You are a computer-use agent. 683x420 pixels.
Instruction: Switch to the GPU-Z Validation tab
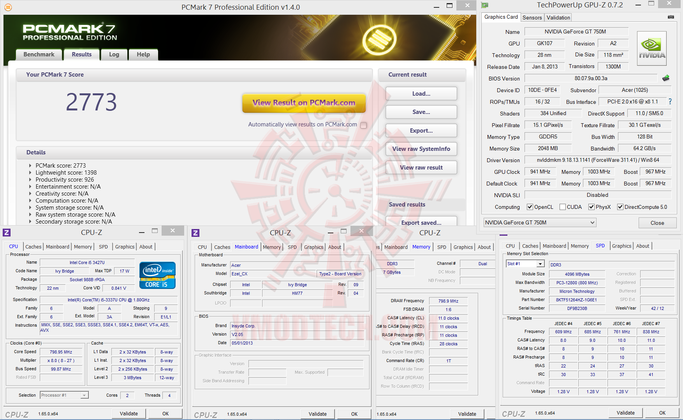[x=558, y=17]
